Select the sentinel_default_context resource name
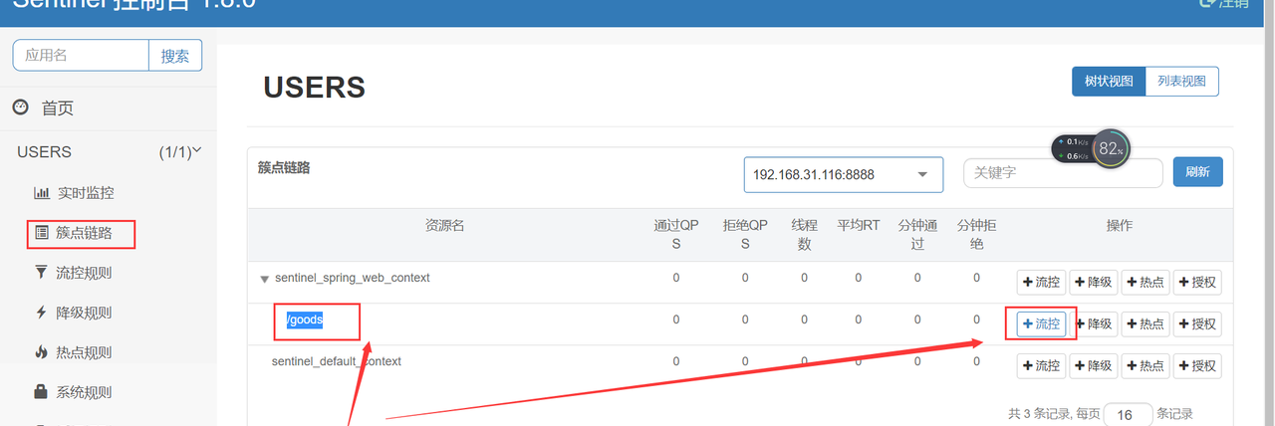The height and width of the screenshot is (426, 1275). [x=337, y=361]
